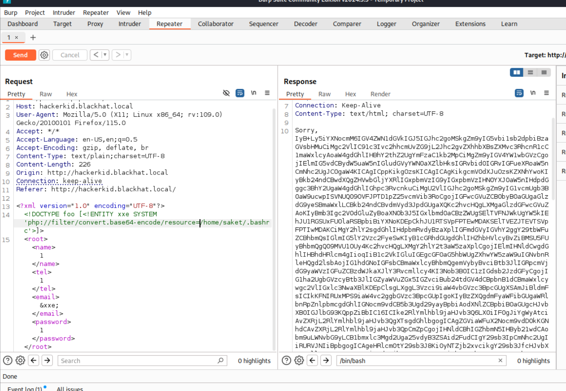Go to the Target tab
The width and height of the screenshot is (566, 391).
click(x=62, y=24)
